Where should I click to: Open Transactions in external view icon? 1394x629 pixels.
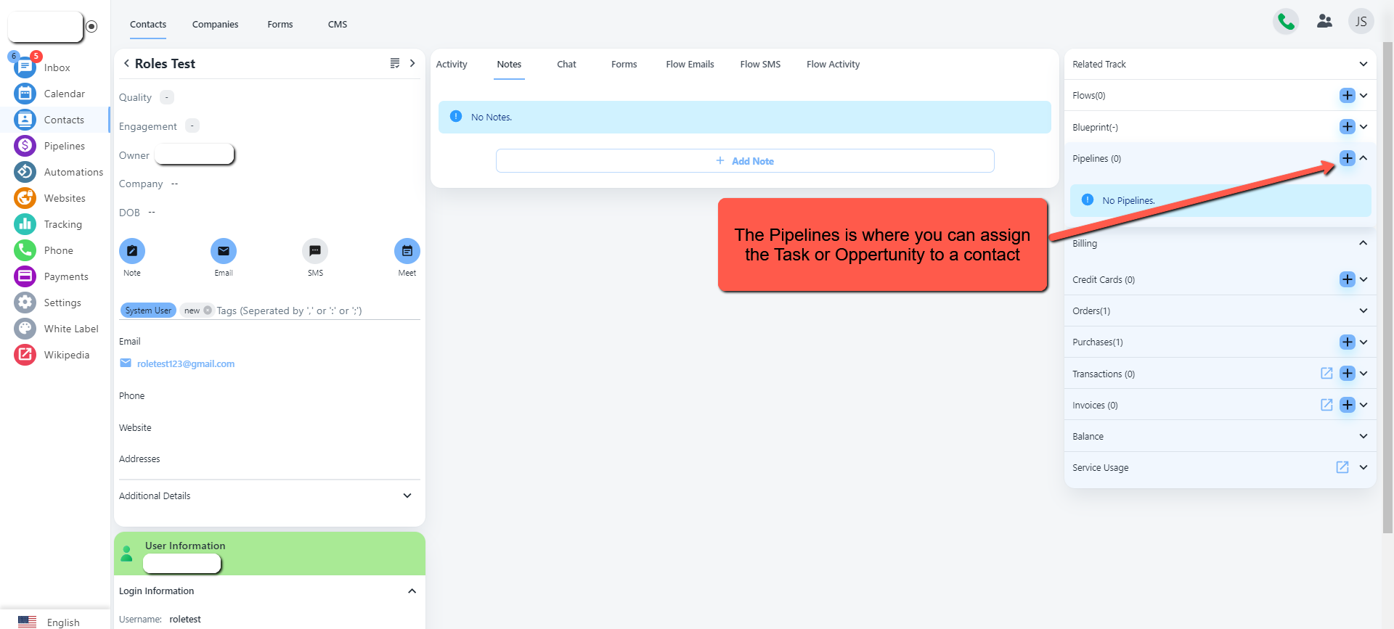[x=1326, y=374]
